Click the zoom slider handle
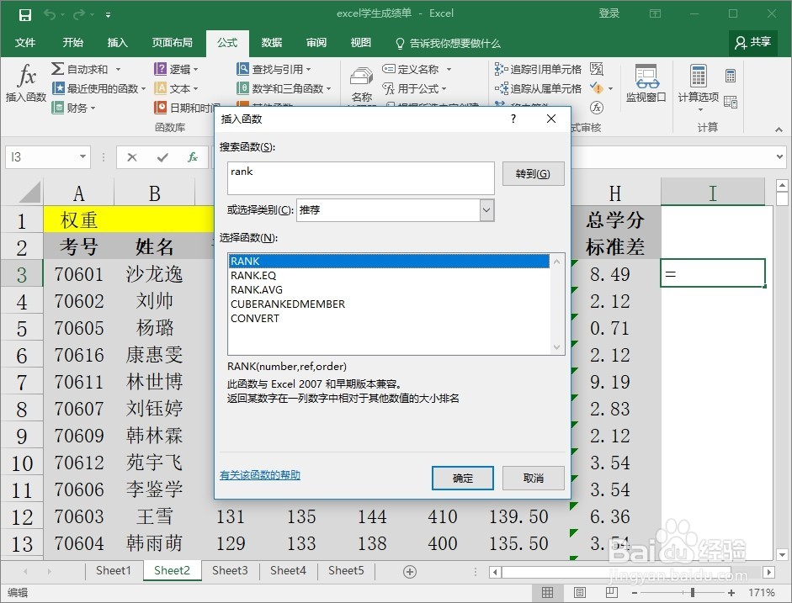Viewport: 792px width, 603px height. click(x=692, y=592)
